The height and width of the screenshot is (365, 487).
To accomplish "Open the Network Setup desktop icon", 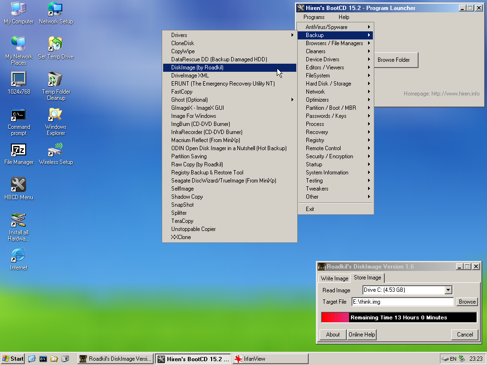I will (x=56, y=9).
